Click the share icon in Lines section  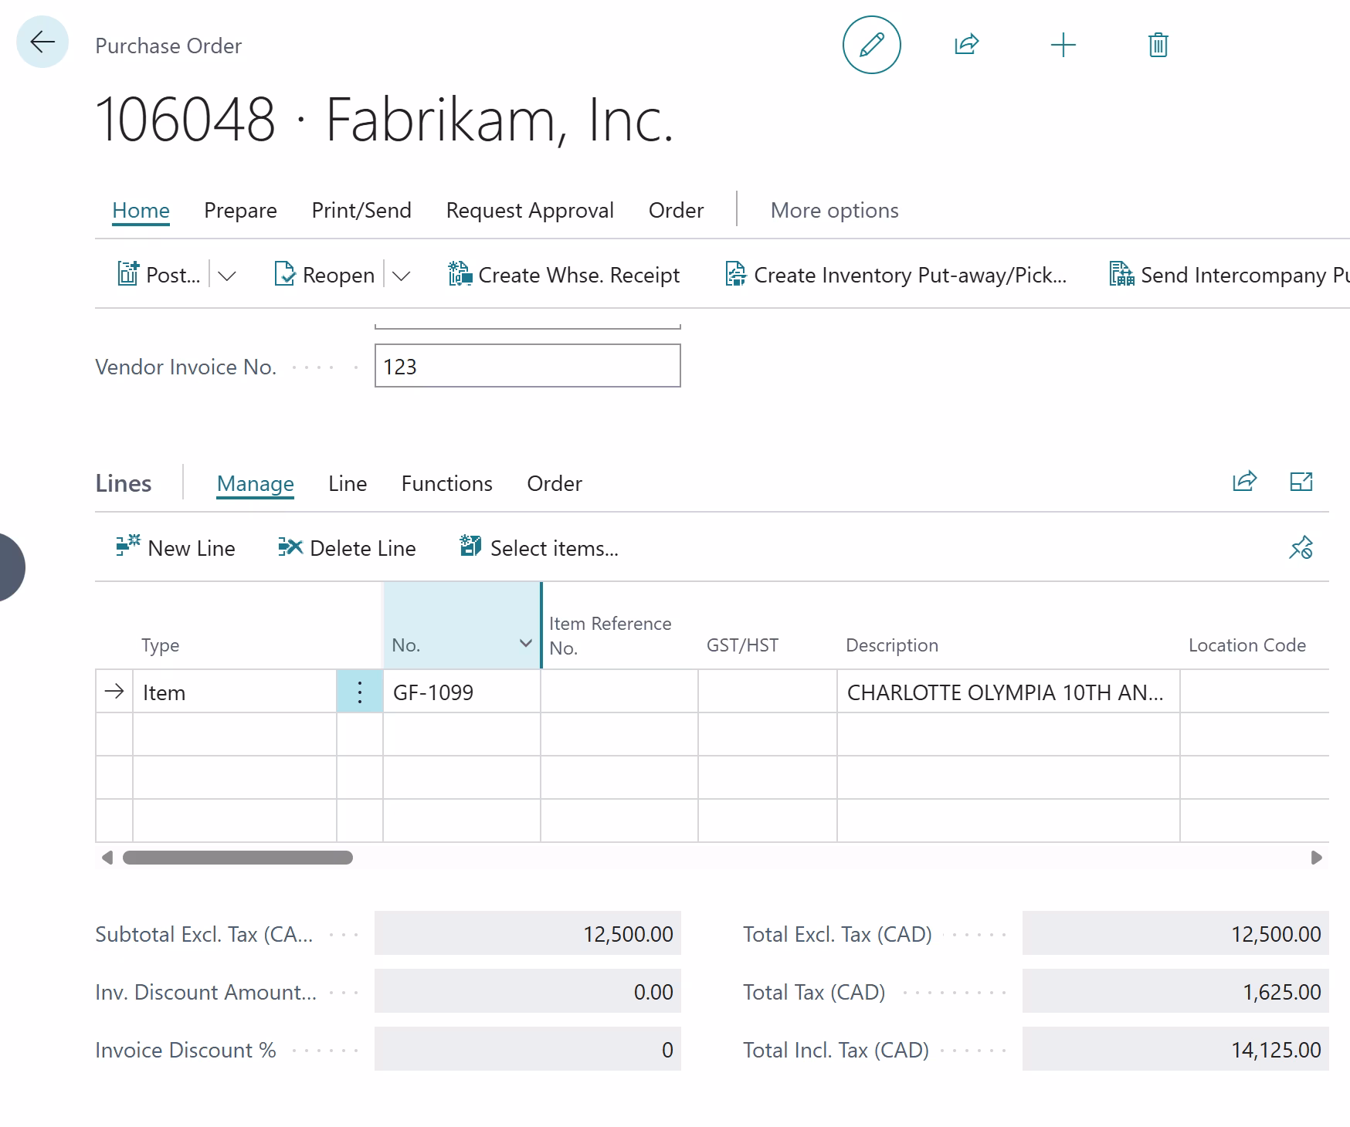[x=1244, y=482]
